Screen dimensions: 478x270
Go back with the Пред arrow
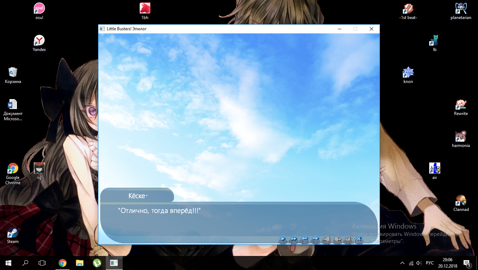coord(304,240)
